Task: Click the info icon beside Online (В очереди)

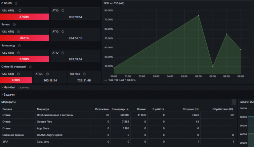Action: (30, 67)
